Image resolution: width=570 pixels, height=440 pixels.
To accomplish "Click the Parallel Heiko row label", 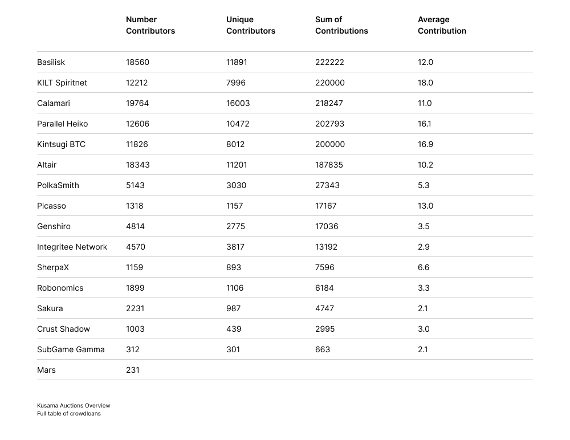I will [x=62, y=124].
